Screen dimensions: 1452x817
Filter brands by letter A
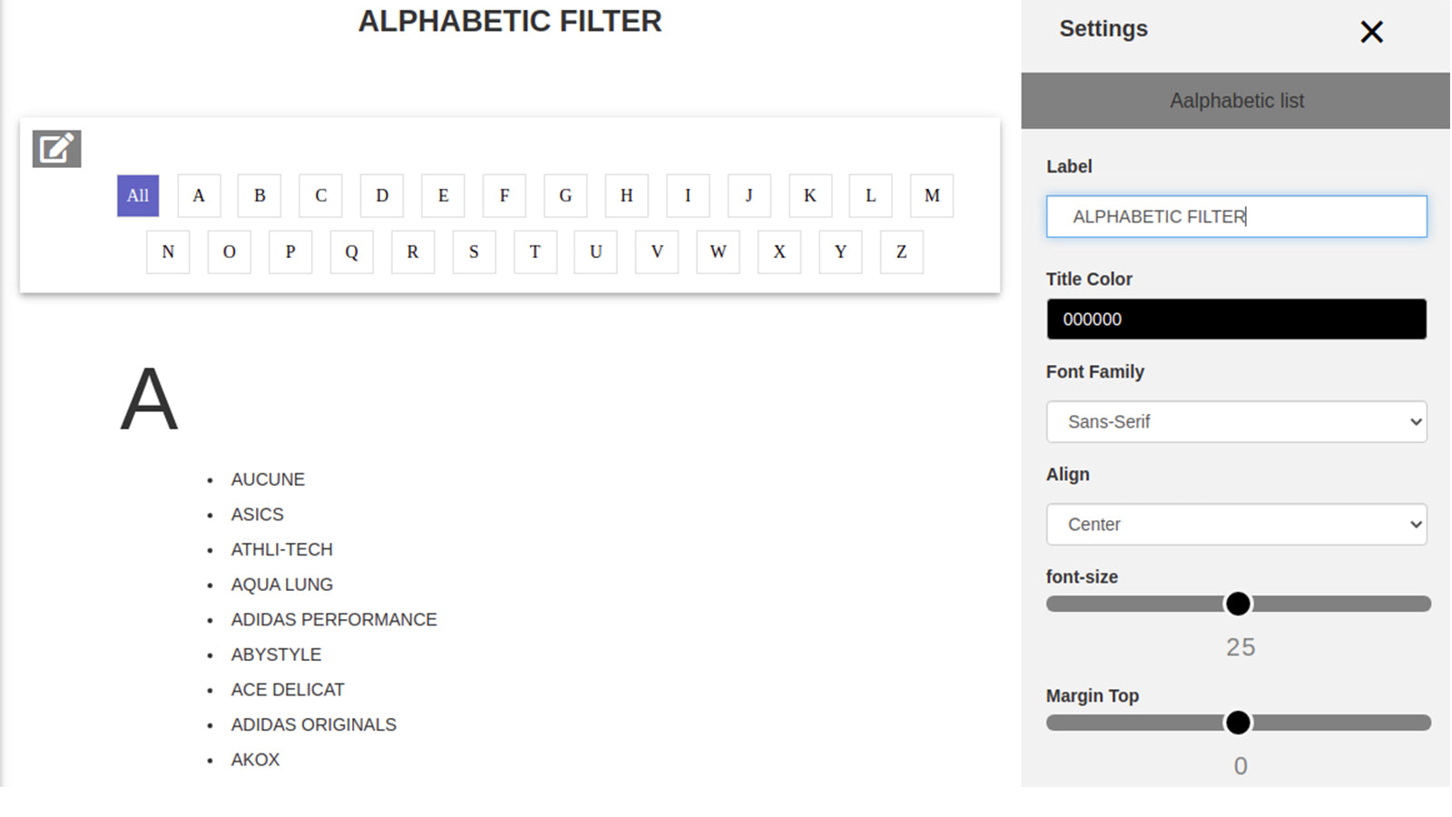pos(199,196)
